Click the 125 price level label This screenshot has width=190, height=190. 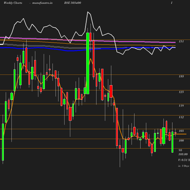coord(181,92)
